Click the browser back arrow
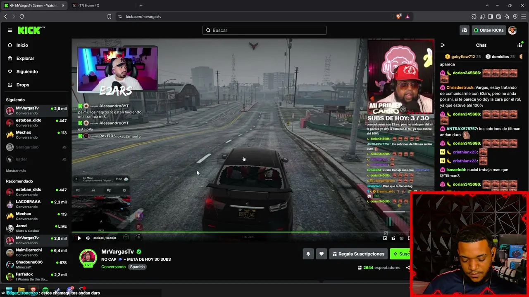The height and width of the screenshot is (297, 529). click(x=5, y=16)
